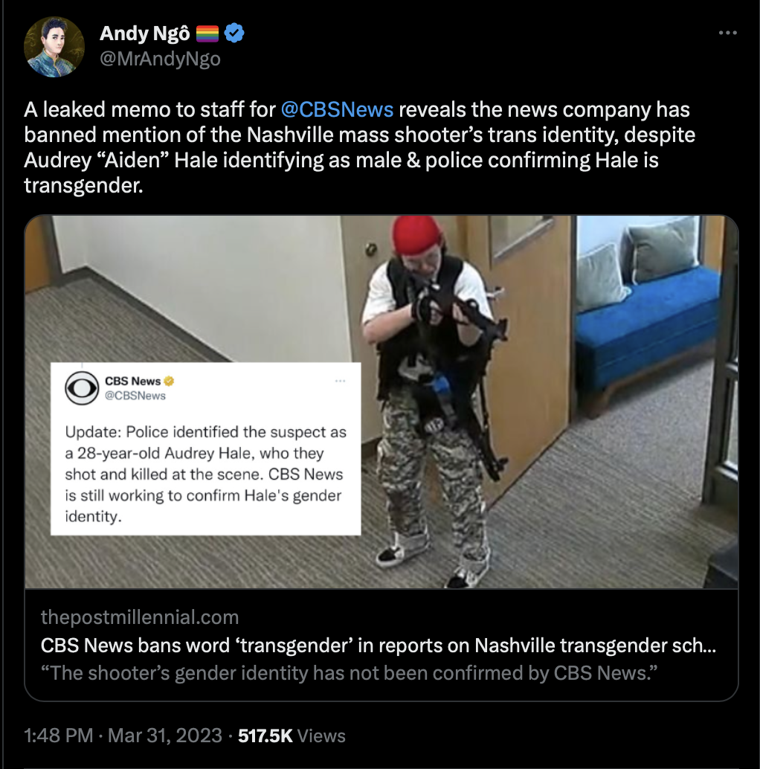Click the 1:48 PM timestamp
Screen dimensions: 760x769
coord(58,736)
